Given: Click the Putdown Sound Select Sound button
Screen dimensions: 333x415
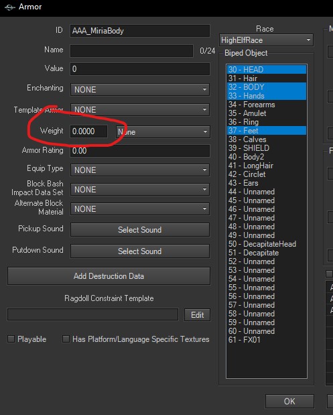Looking at the screenshot, I should 140,251.
